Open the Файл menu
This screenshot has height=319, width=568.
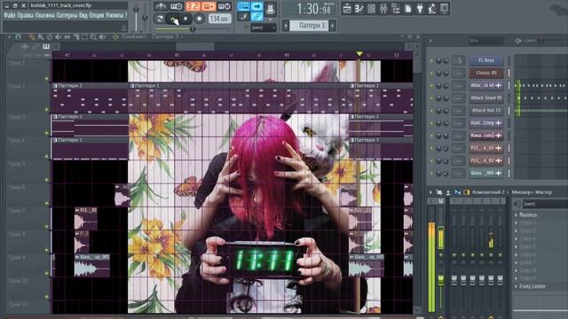10,16
